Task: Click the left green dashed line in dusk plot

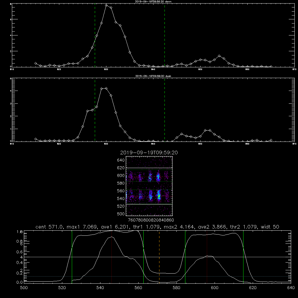Action: coord(95,110)
